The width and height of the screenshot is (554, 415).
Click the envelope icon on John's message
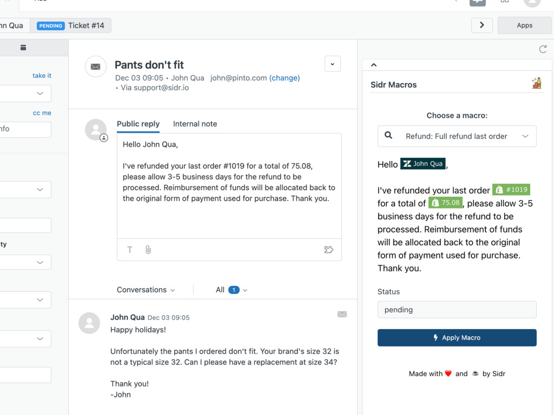click(x=342, y=314)
